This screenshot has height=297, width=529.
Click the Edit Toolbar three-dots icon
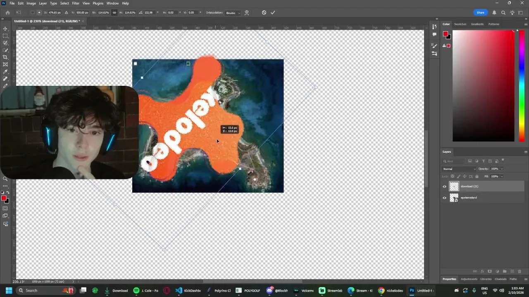click(x=5, y=186)
